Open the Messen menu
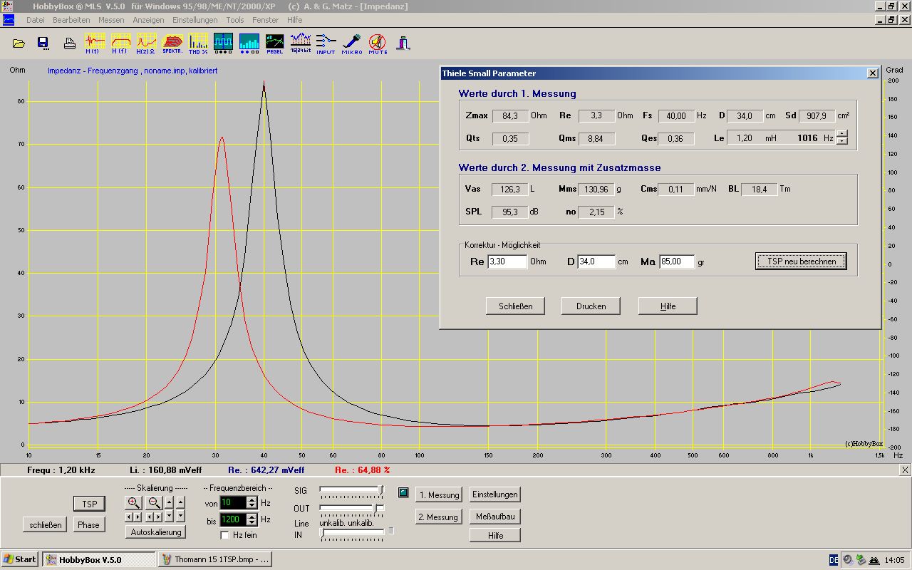 coord(111,20)
